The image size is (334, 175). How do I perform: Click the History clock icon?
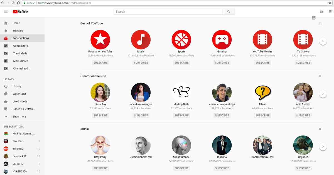tap(6, 86)
